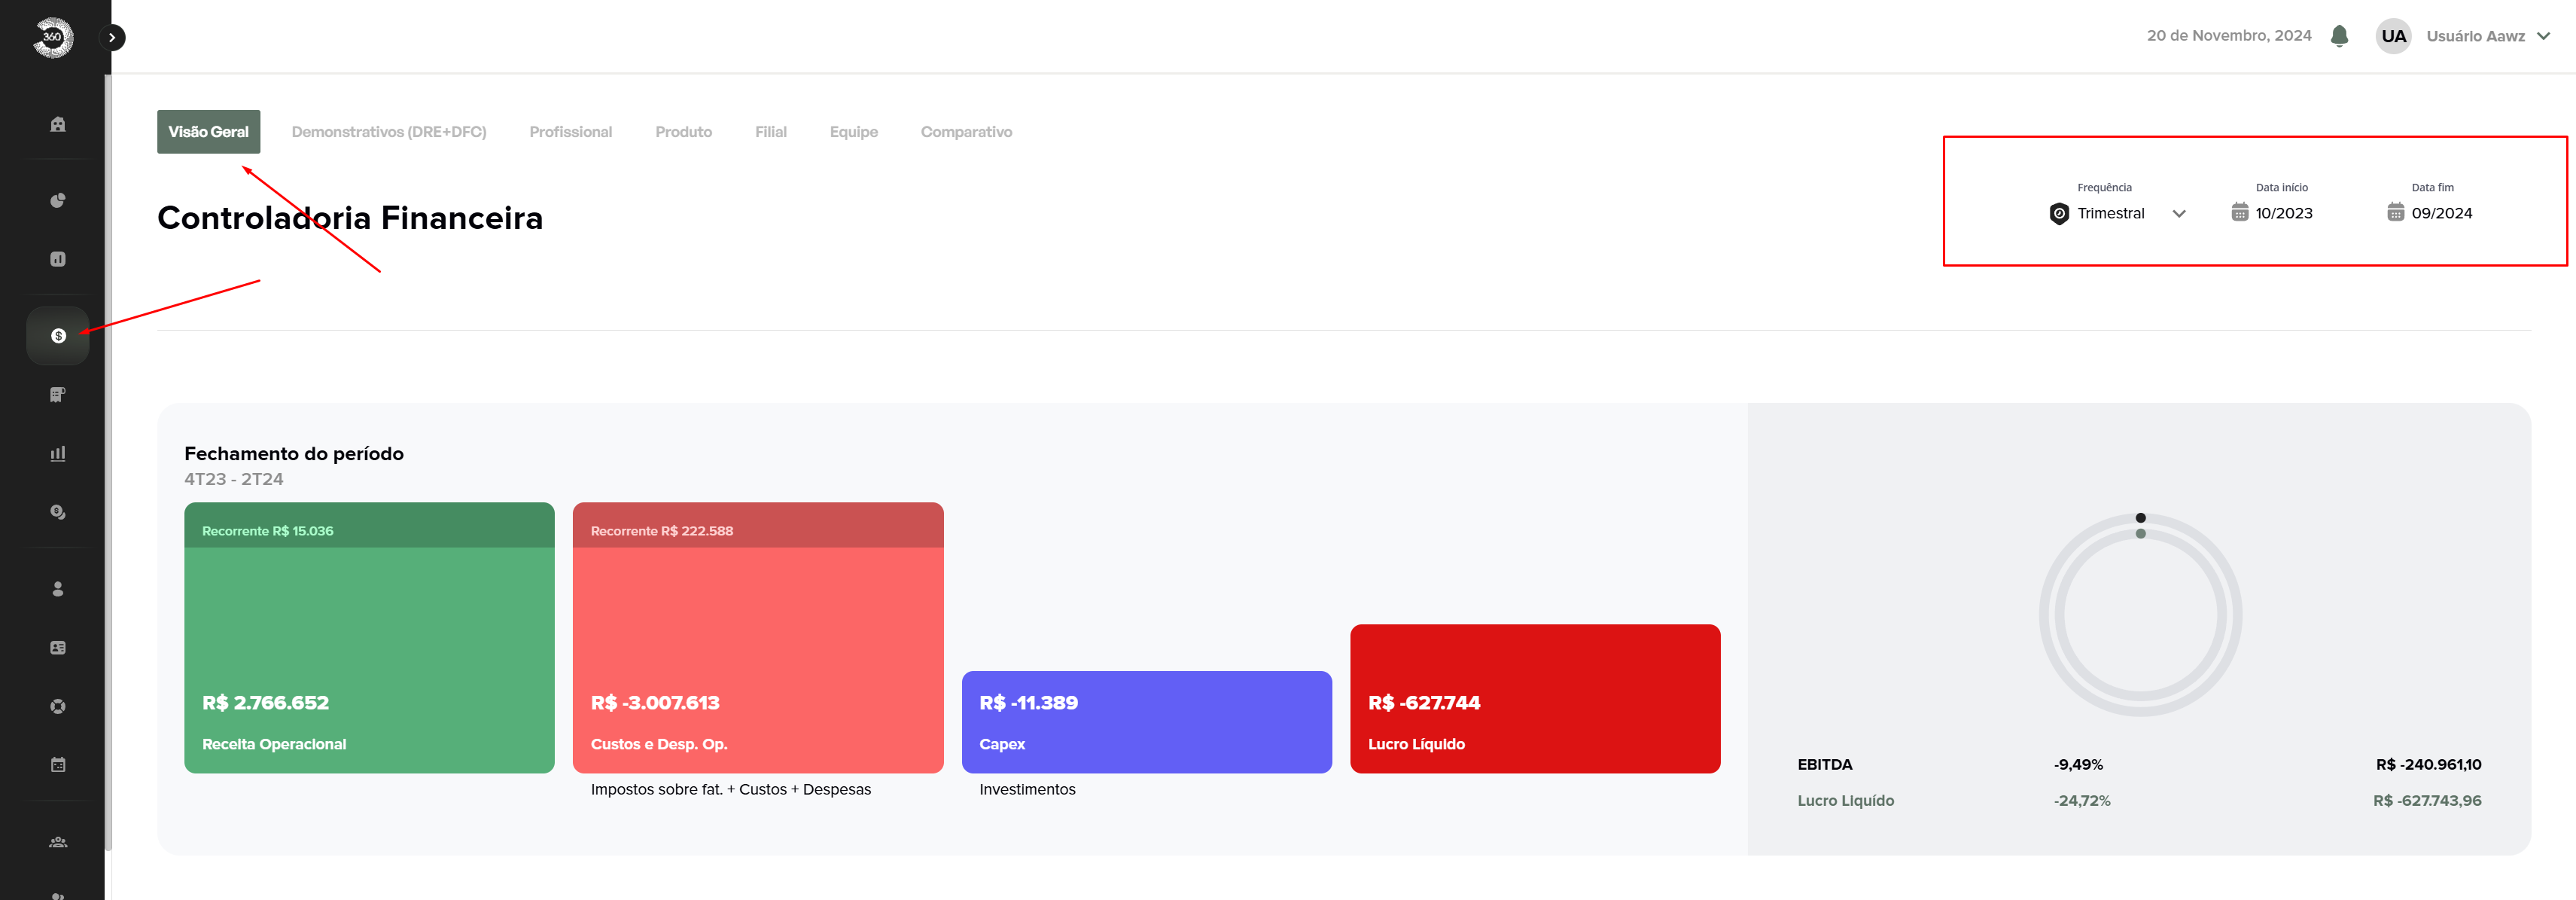
Task: Click the Data início 10/2023 field
Action: click(x=2282, y=213)
